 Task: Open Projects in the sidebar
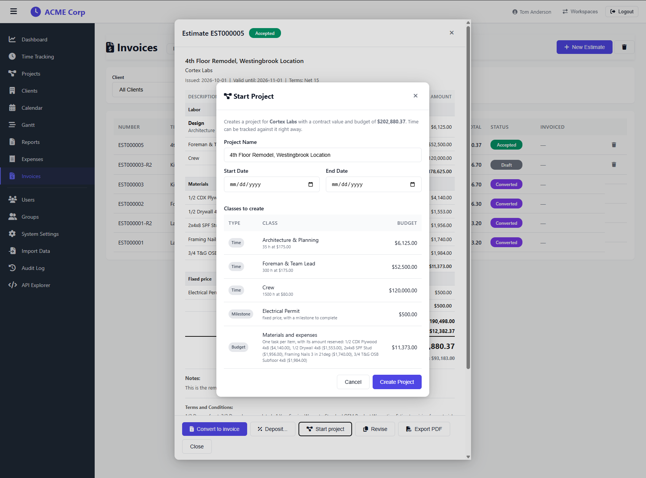(x=31, y=74)
